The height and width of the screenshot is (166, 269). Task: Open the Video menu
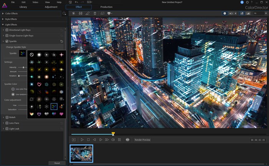tap(35, 2)
